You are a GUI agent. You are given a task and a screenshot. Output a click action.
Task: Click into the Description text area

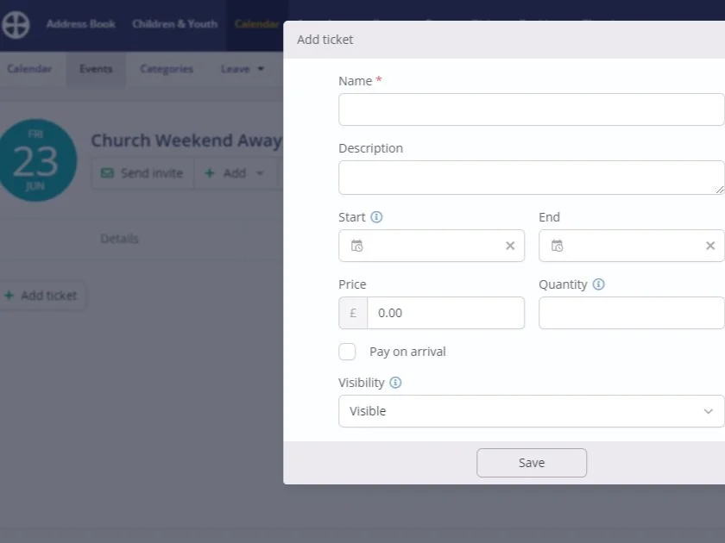[x=532, y=178]
